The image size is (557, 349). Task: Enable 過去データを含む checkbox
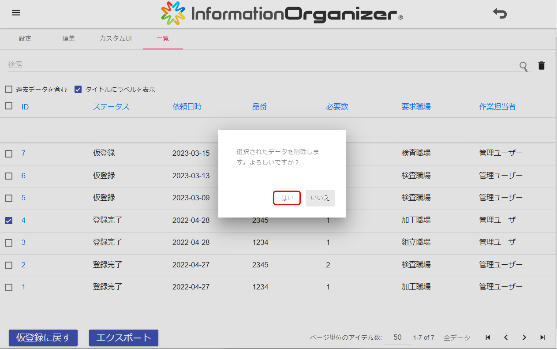tap(9, 90)
